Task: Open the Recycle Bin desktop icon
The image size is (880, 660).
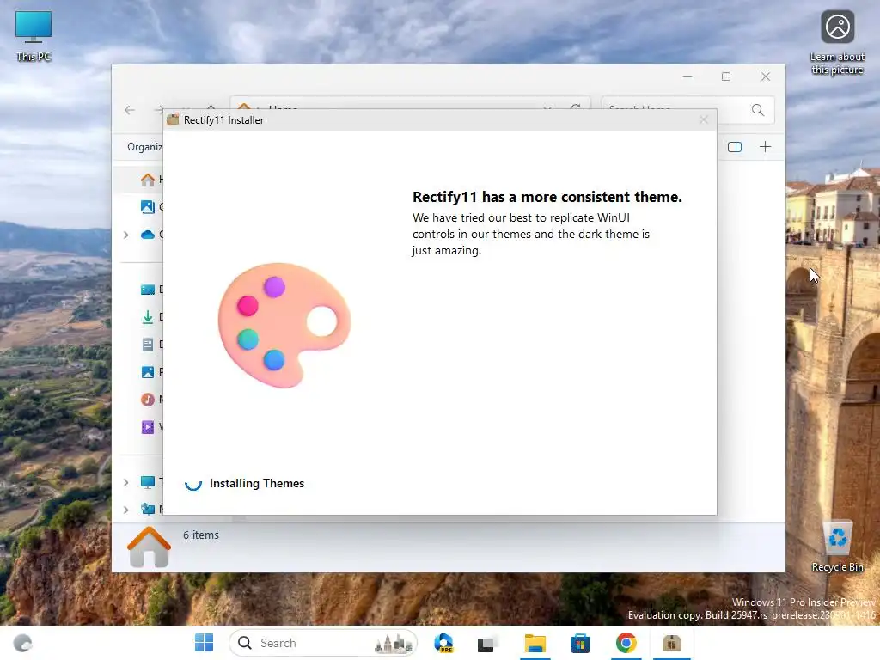Action: pos(837,546)
